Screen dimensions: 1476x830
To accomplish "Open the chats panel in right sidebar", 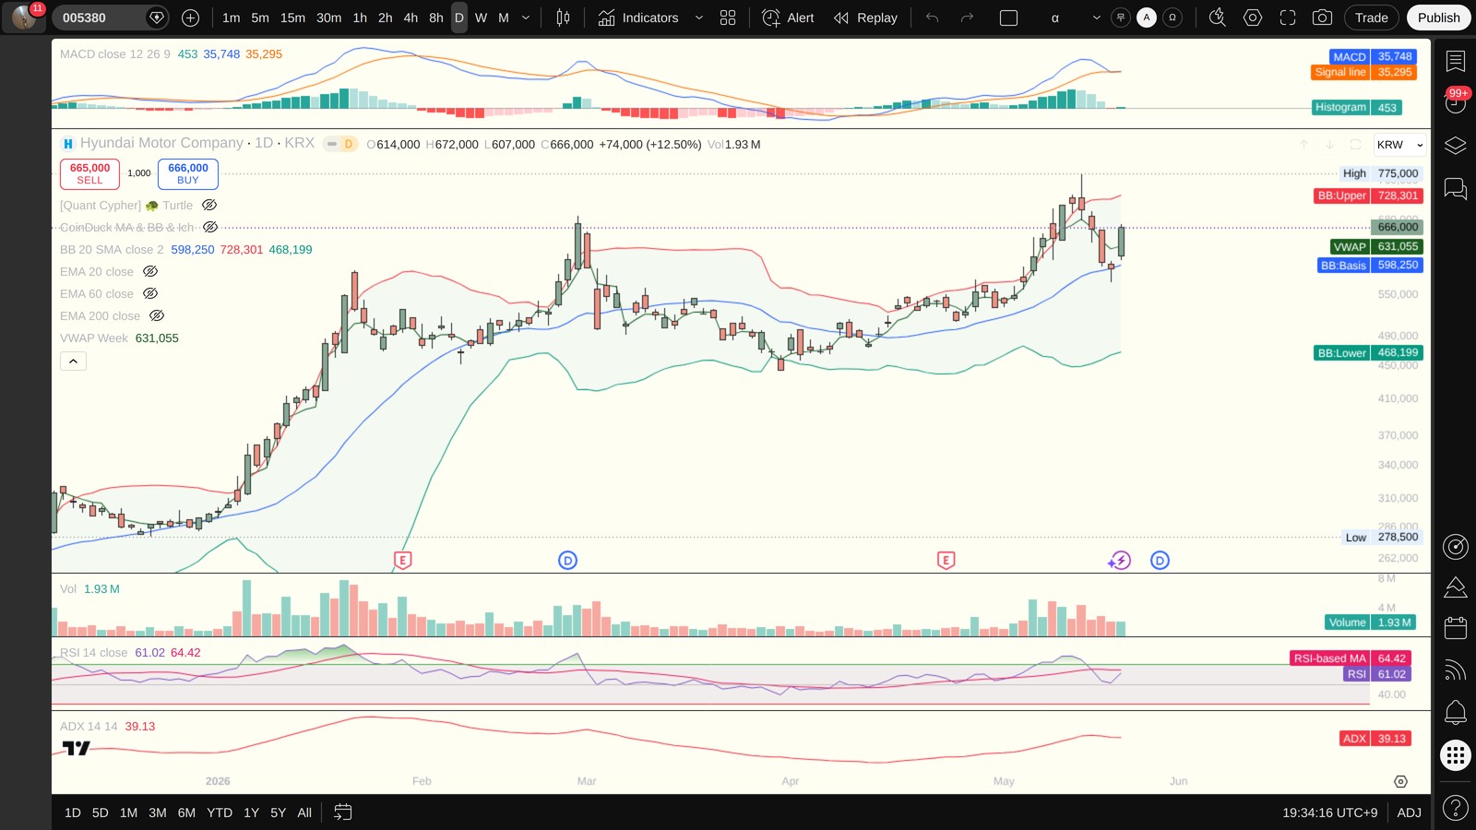I will 1456,189.
